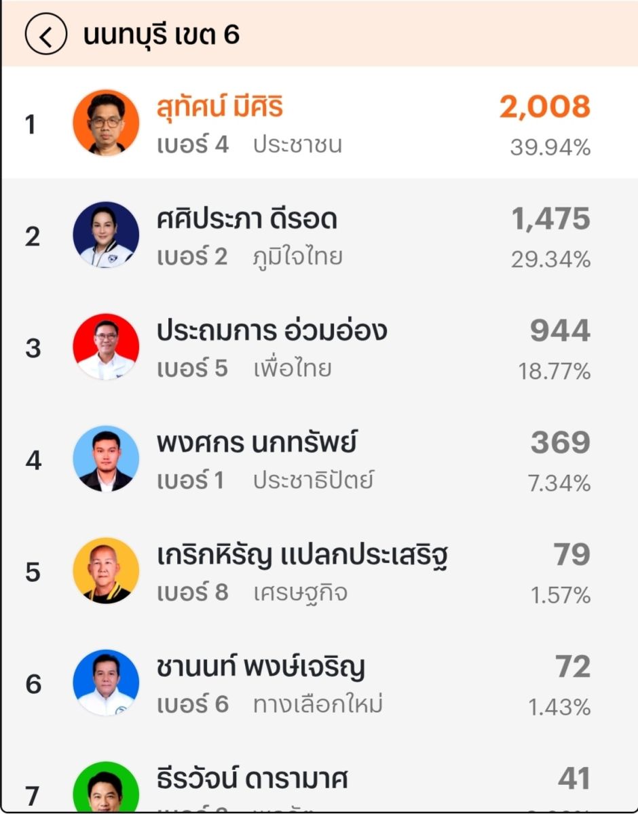The image size is (638, 814).
Task: Tap the 2,008 vote count
Action: click(x=545, y=107)
